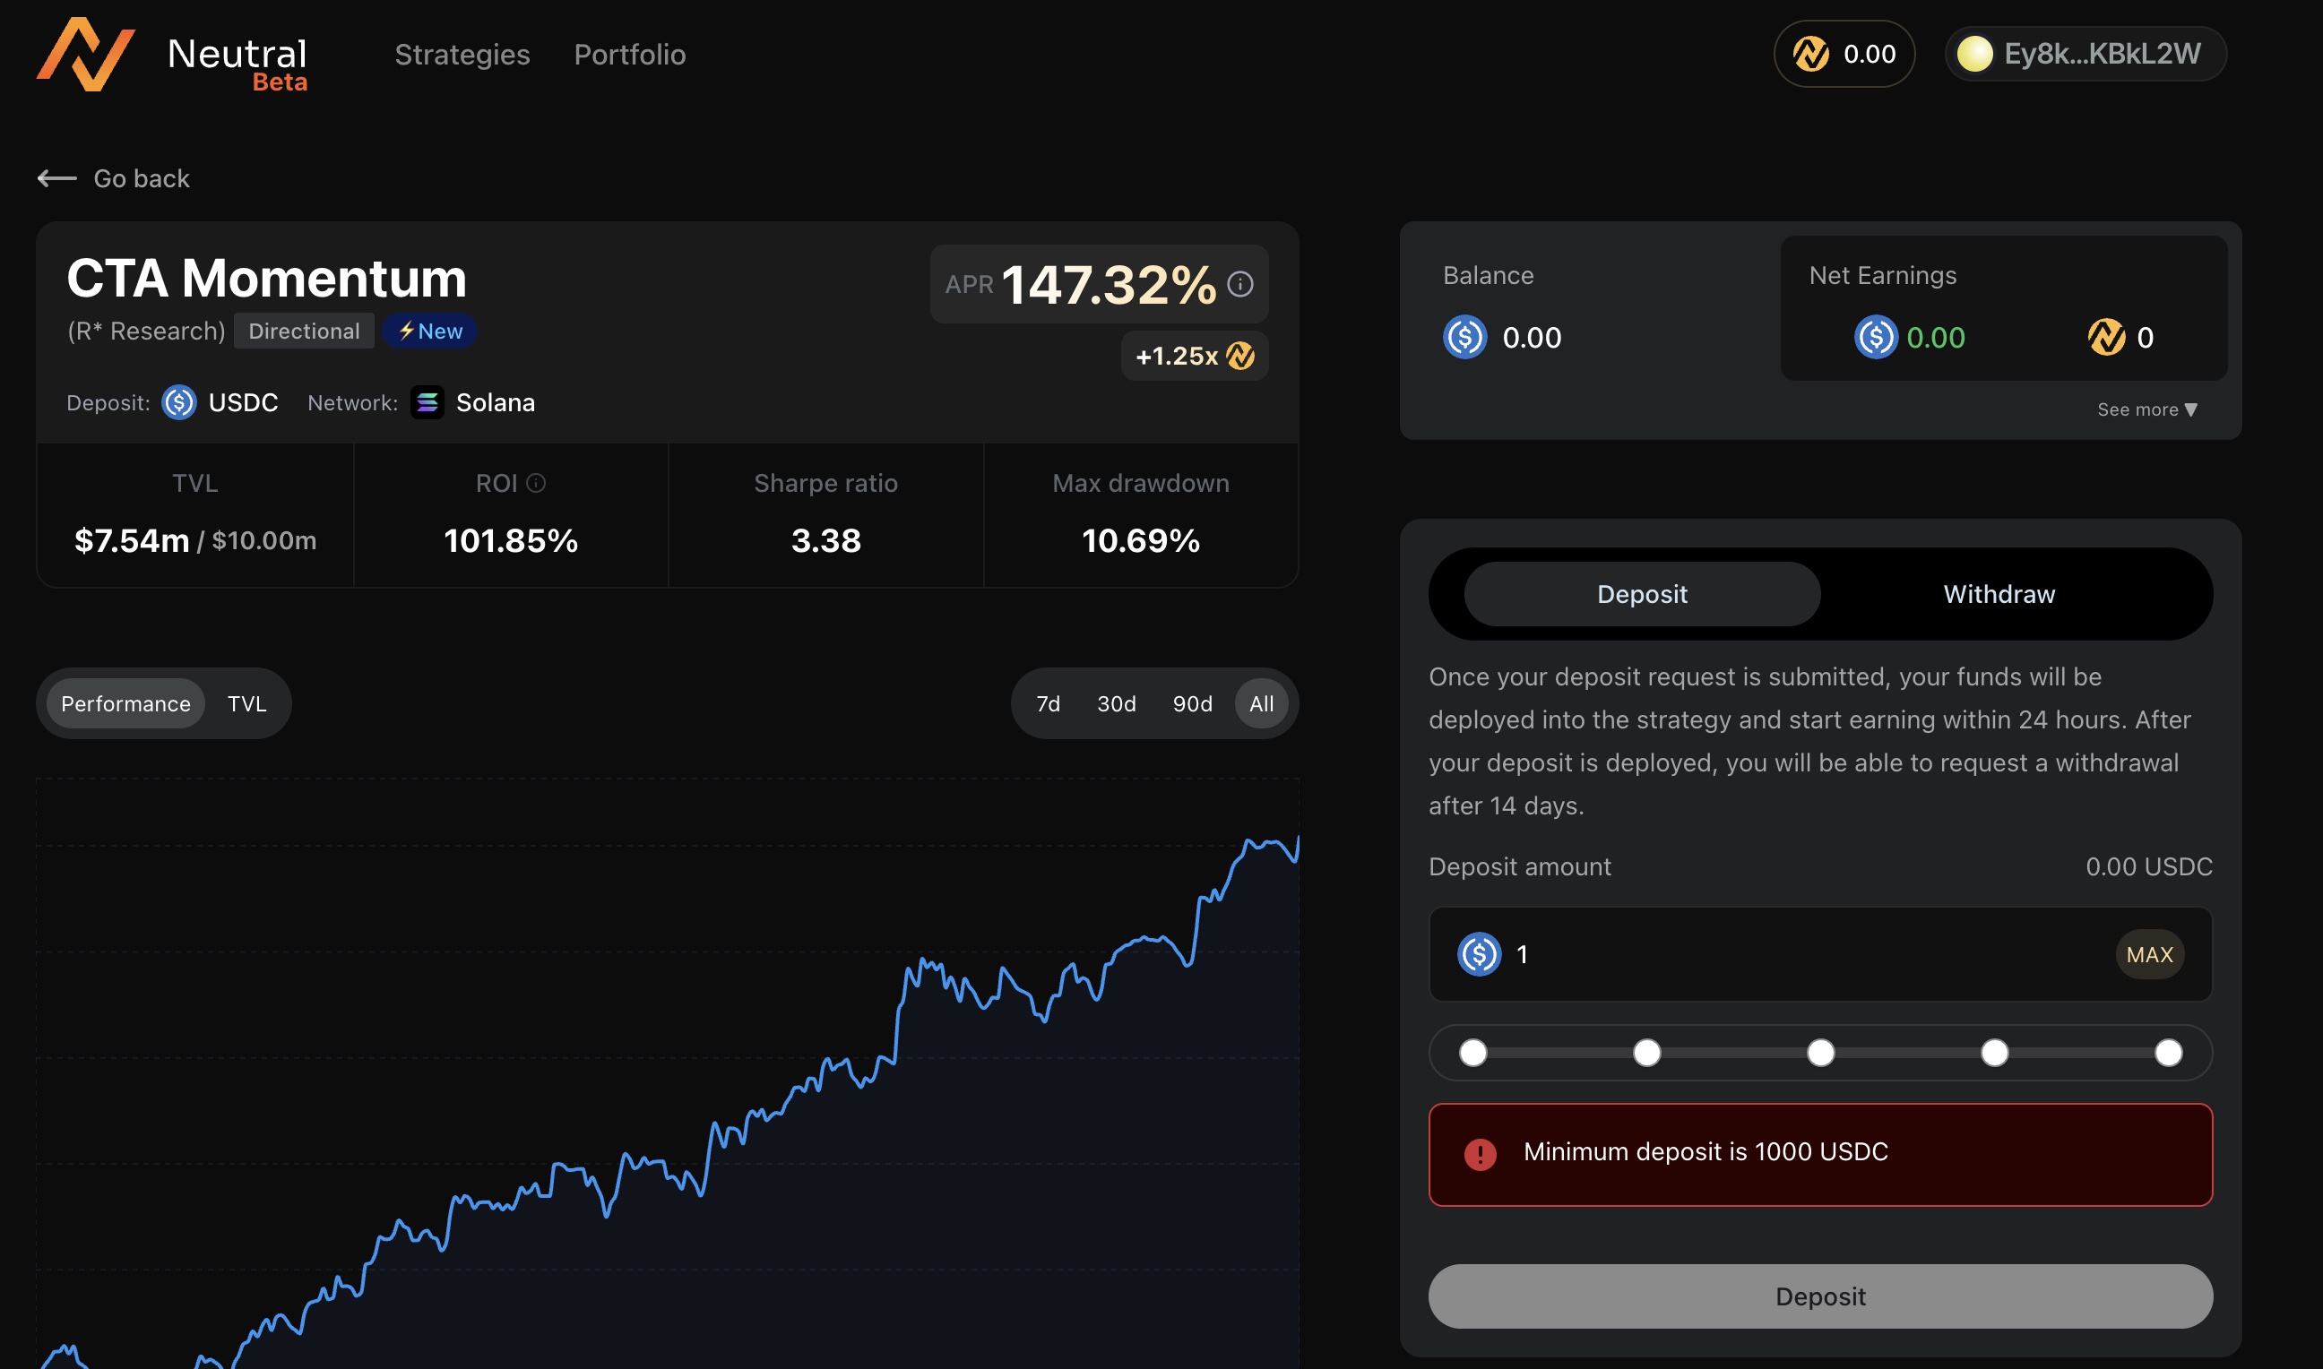Select the 30d chart time range

click(1117, 704)
